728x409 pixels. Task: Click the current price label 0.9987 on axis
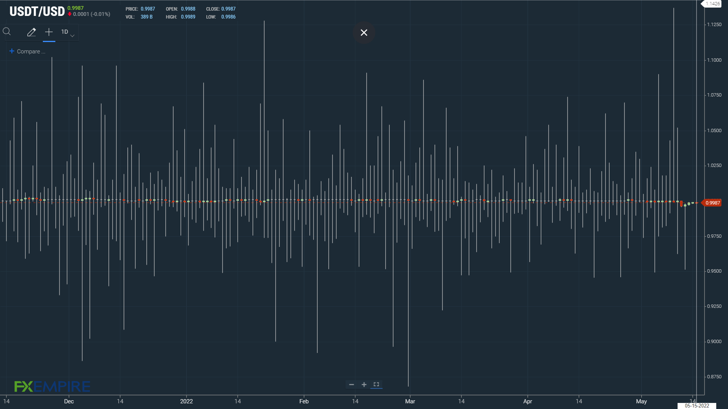coord(712,203)
